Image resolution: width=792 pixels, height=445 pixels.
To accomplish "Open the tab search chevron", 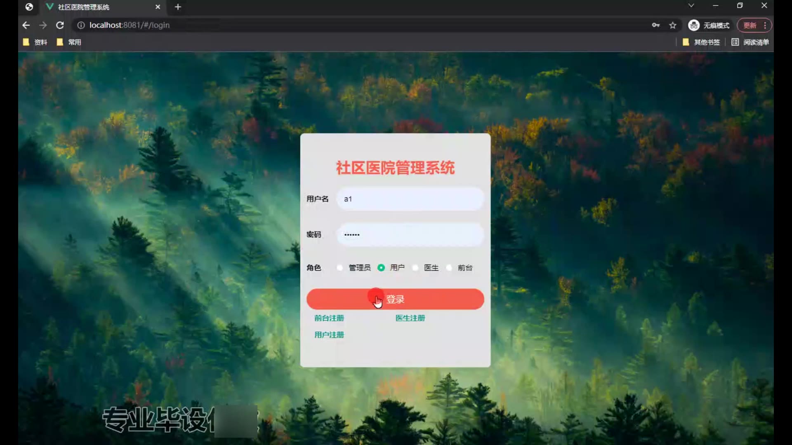I will click(691, 6).
